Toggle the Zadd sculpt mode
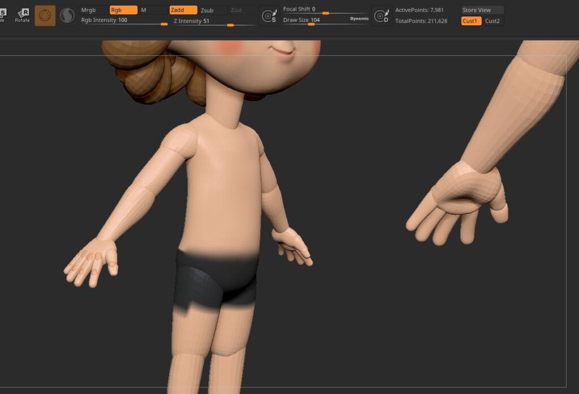This screenshot has width=579, height=394. (x=183, y=10)
